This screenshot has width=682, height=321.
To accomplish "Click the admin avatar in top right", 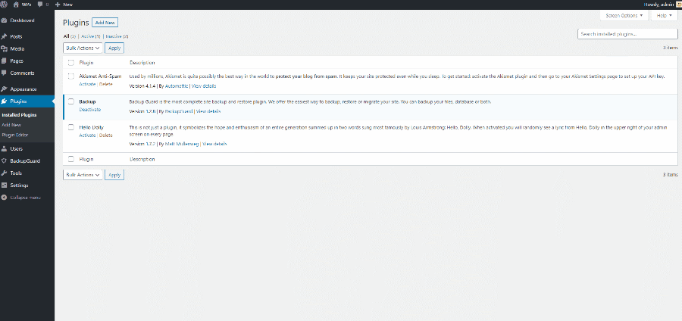I will pyautogui.click(x=678, y=5).
